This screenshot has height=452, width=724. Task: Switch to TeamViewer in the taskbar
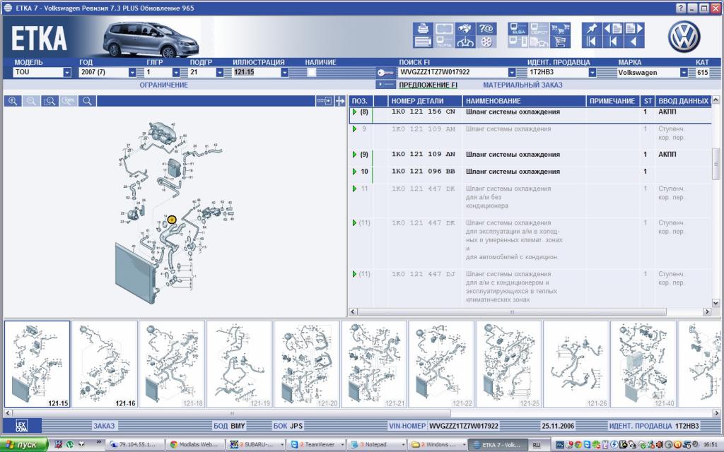pyautogui.click(x=315, y=445)
